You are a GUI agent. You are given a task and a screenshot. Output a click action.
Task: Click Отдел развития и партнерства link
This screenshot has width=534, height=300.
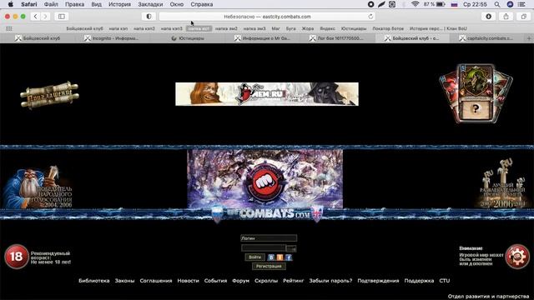click(488, 297)
